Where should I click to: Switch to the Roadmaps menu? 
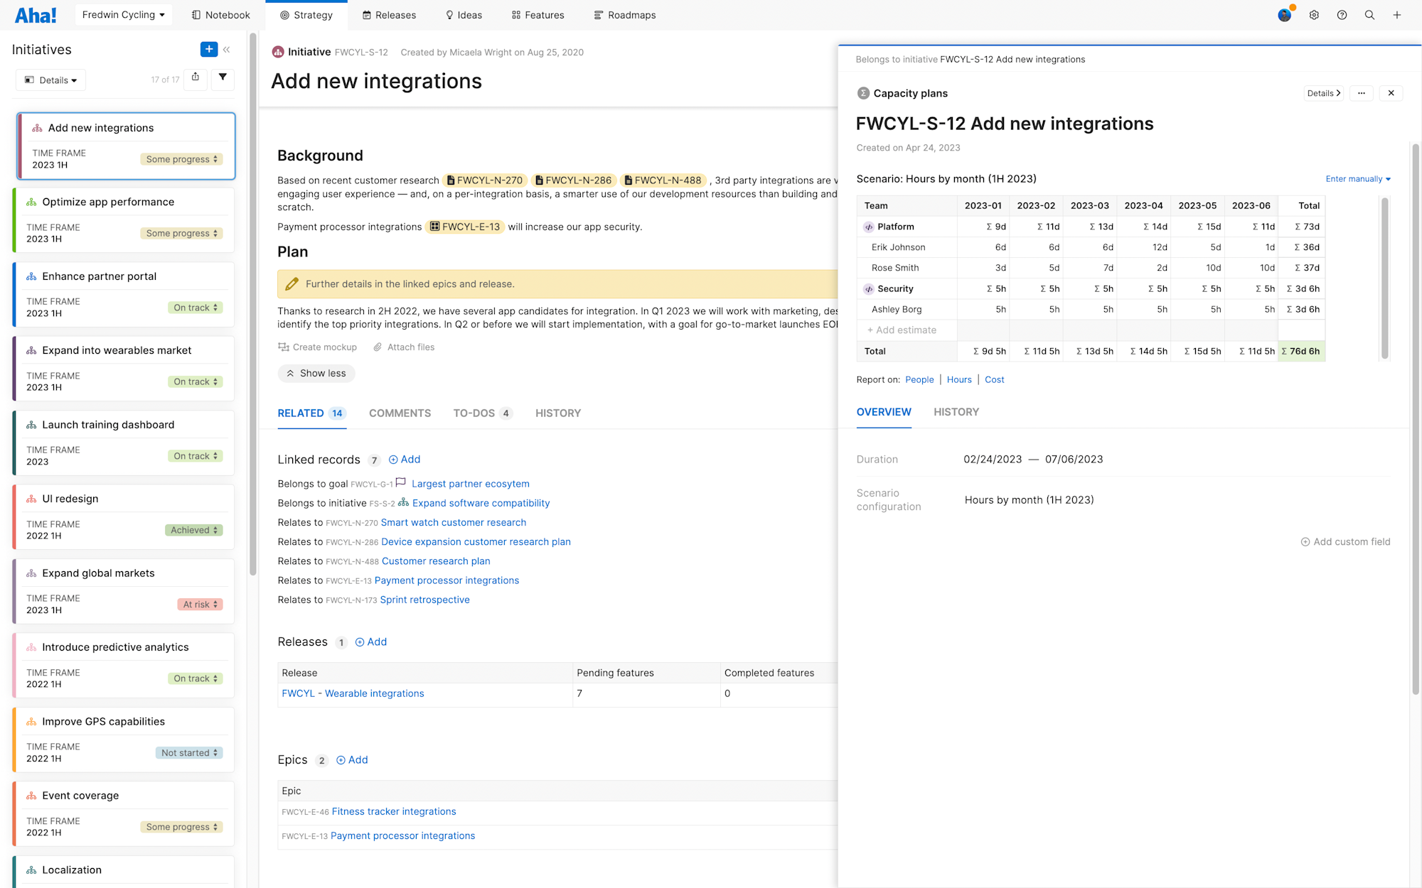coord(624,15)
